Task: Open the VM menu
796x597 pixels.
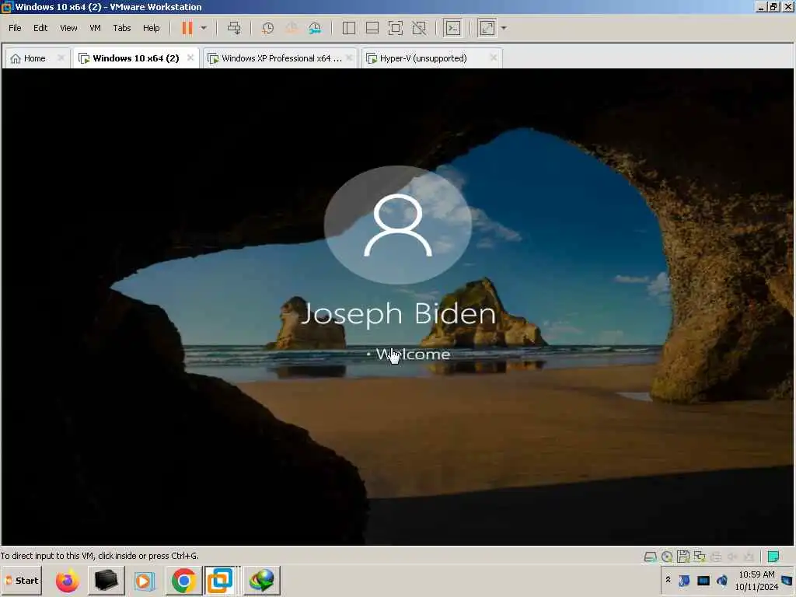Action: tap(95, 28)
